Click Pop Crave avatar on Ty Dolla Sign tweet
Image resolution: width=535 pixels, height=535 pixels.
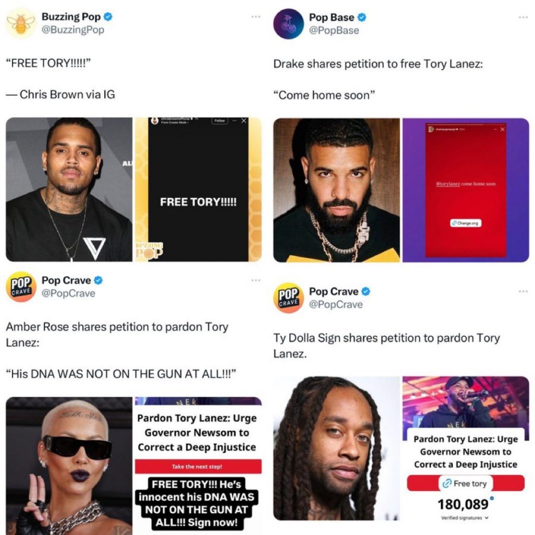(x=288, y=298)
